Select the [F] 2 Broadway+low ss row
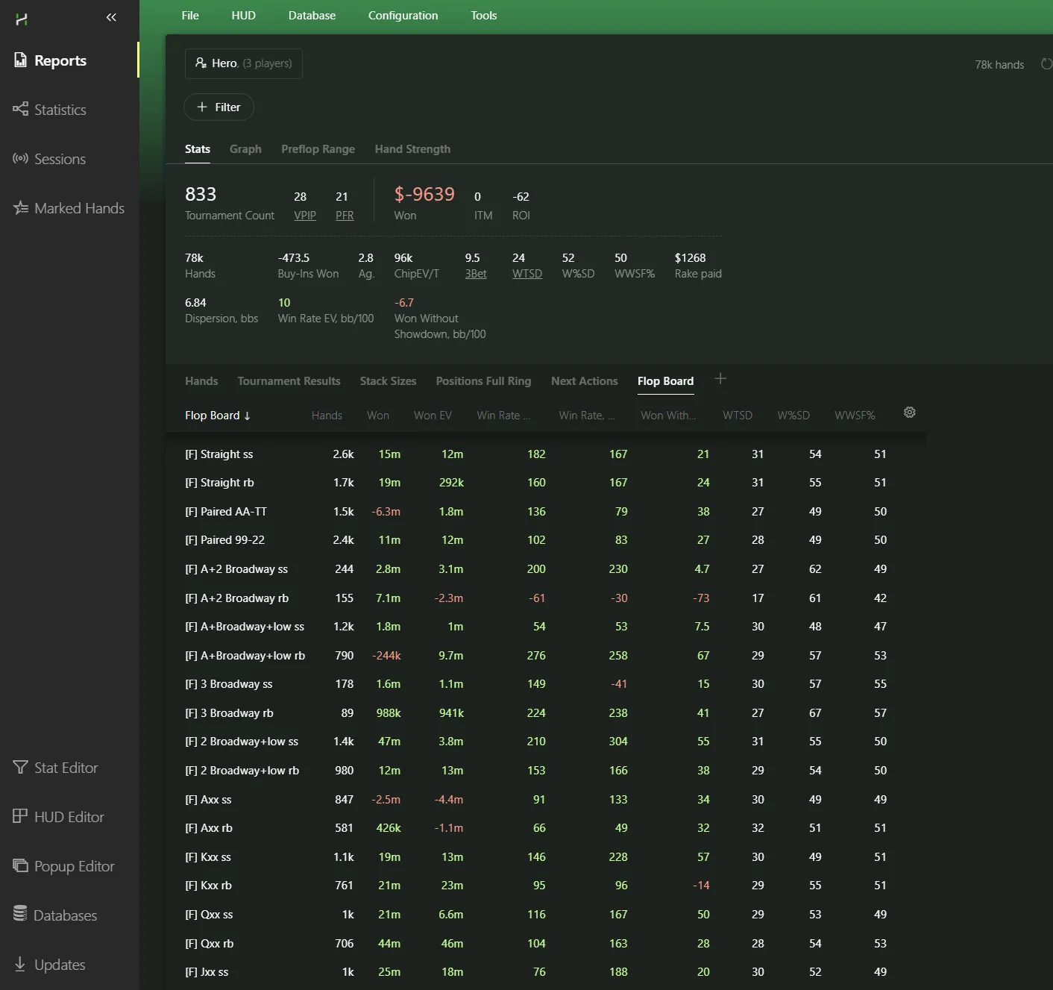The width and height of the screenshot is (1053, 990). pos(546,742)
